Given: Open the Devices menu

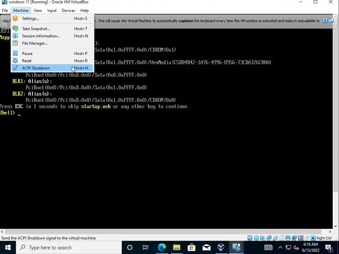Looking at the screenshot, I should tap(69, 10).
